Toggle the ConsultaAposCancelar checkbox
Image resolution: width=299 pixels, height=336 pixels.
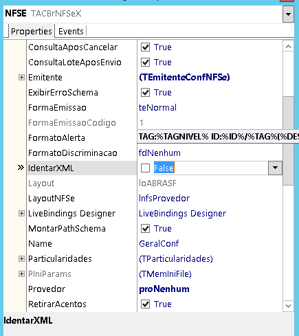pos(145,47)
